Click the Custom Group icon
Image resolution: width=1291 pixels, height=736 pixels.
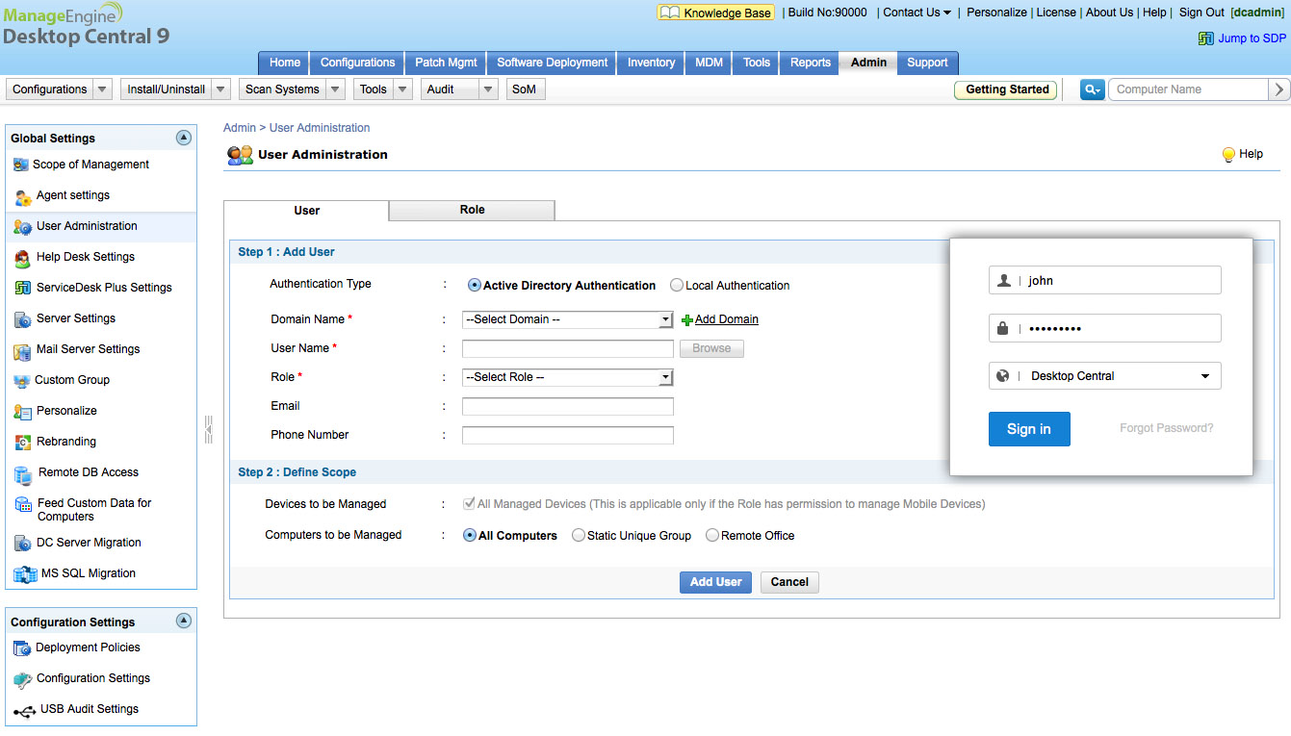22,381
